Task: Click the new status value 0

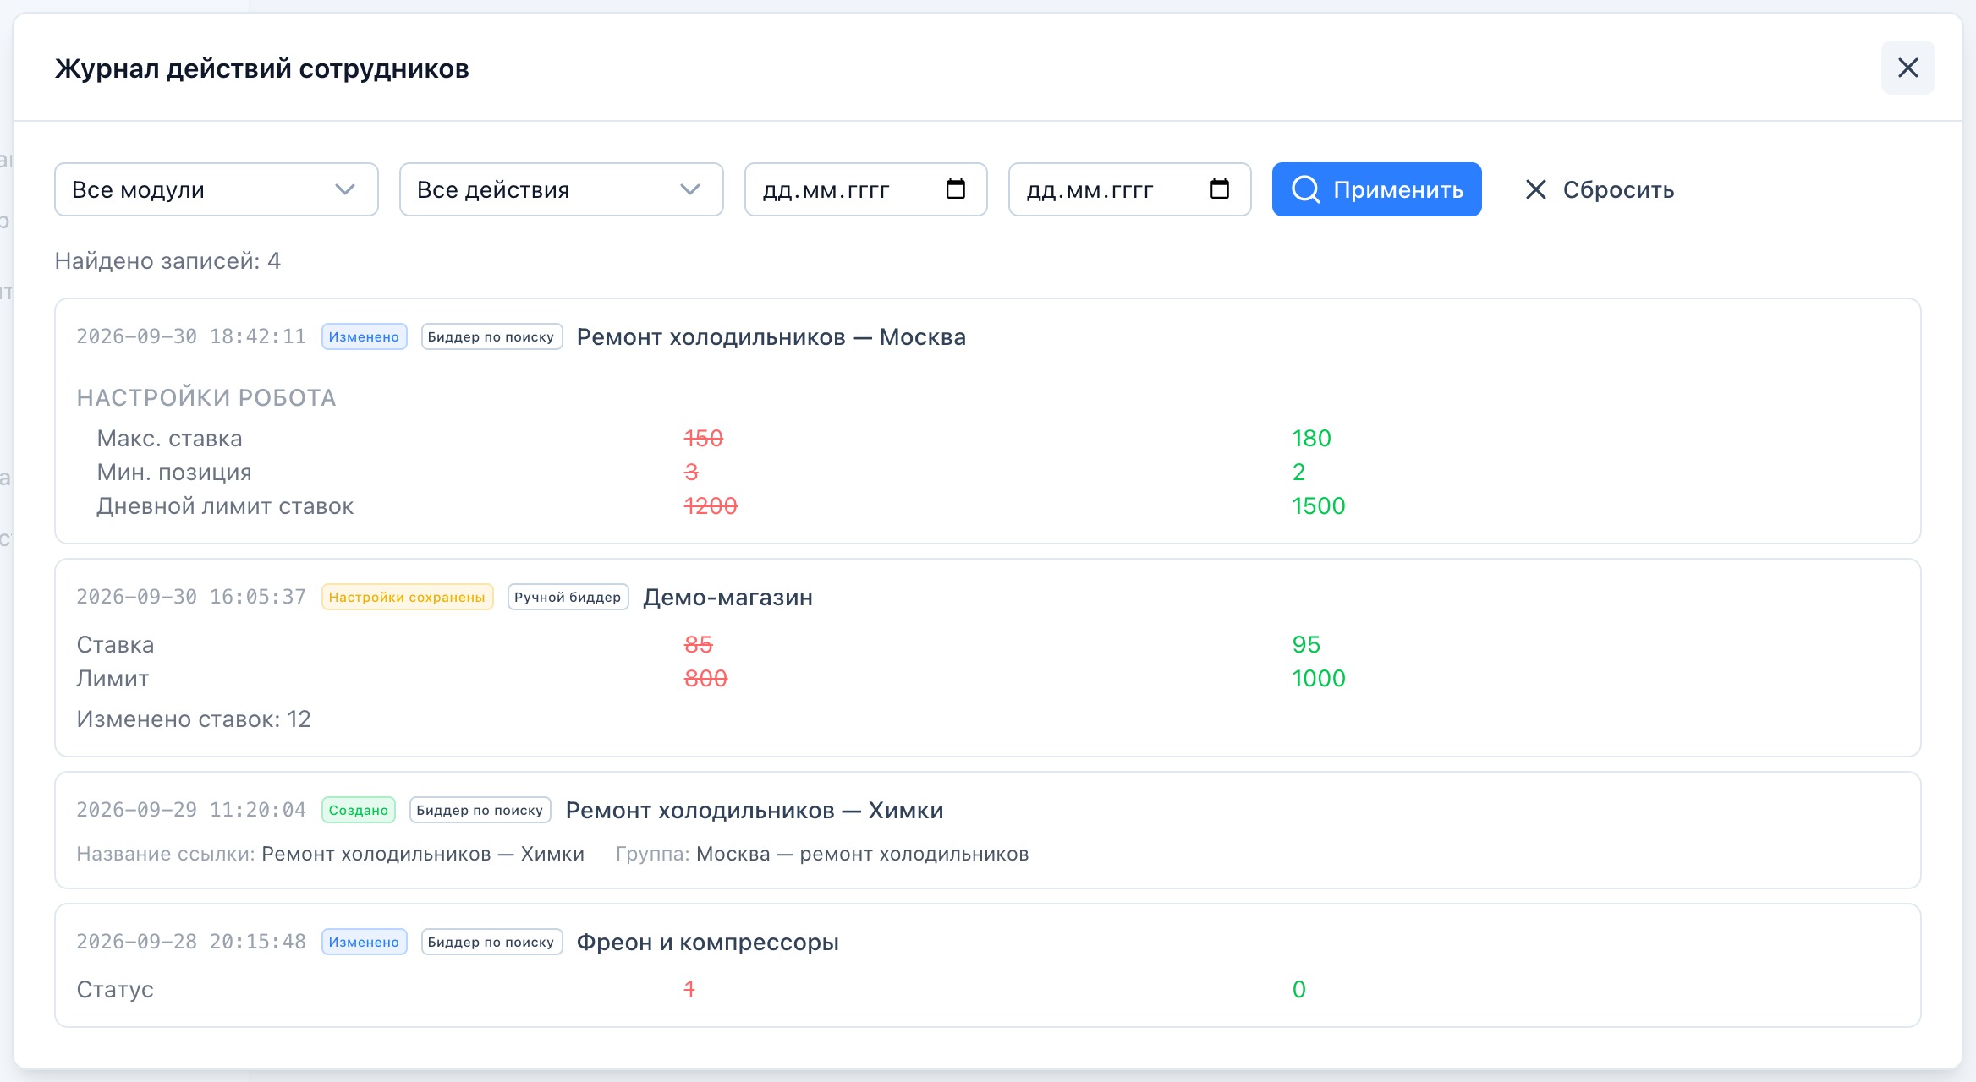Action: pyautogui.click(x=1299, y=989)
